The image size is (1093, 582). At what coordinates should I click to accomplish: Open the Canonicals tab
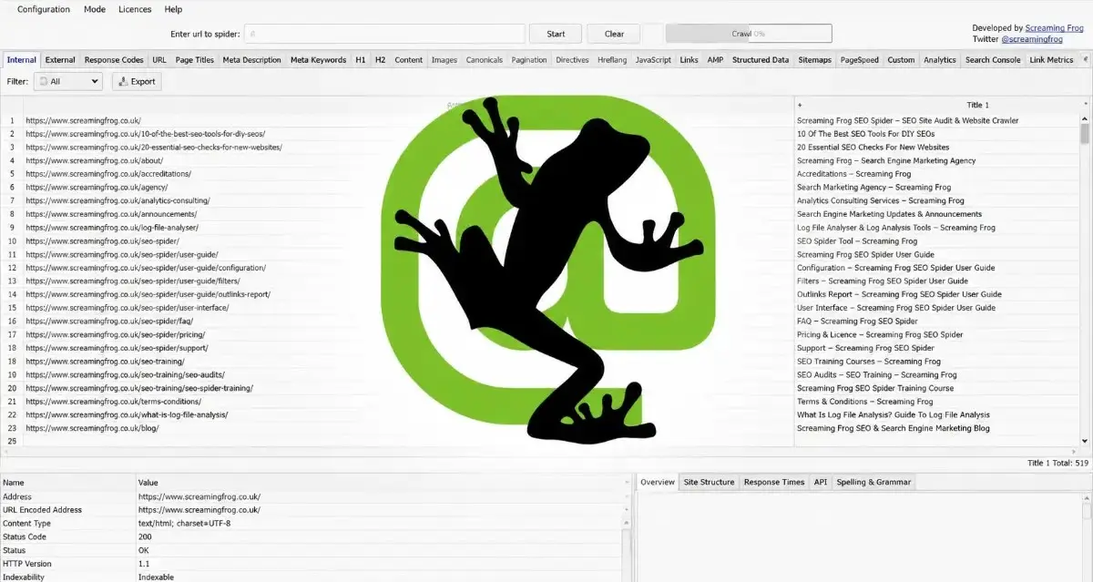[485, 60]
